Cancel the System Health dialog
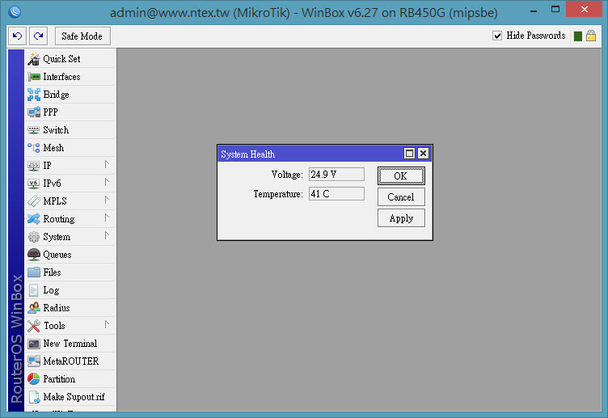Image resolution: width=608 pixels, height=418 pixels. pyautogui.click(x=401, y=197)
